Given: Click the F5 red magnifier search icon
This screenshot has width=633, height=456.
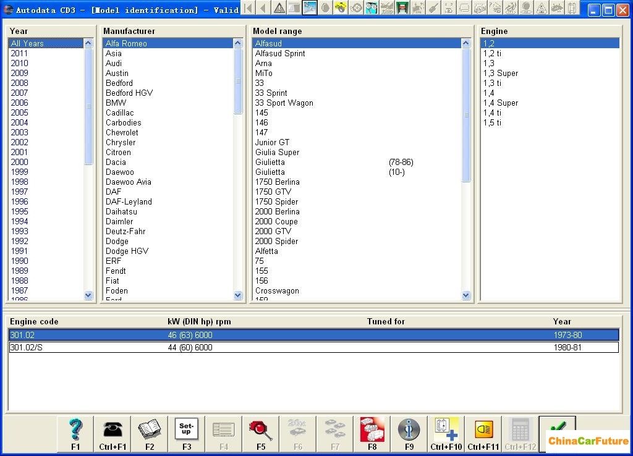Looking at the screenshot, I should [261, 434].
